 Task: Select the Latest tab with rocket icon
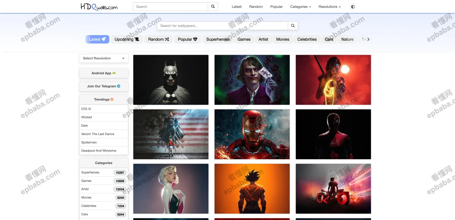click(97, 39)
